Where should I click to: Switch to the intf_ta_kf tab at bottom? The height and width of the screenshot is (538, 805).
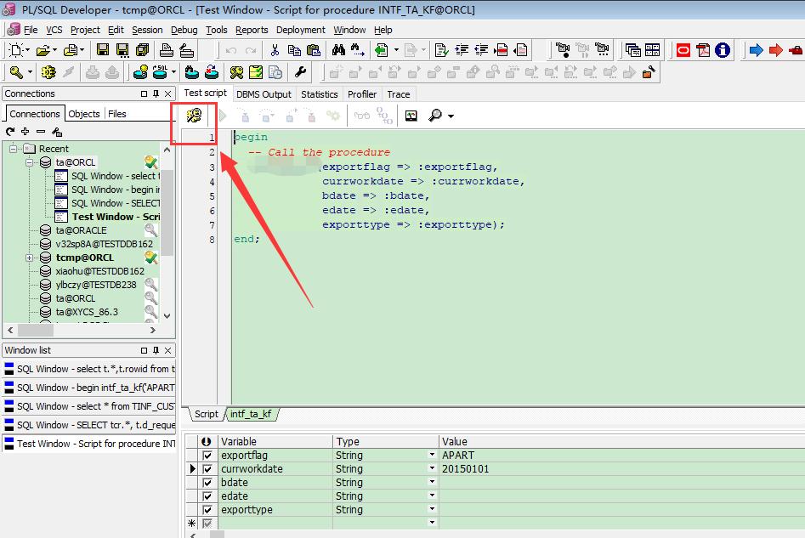[x=251, y=414]
